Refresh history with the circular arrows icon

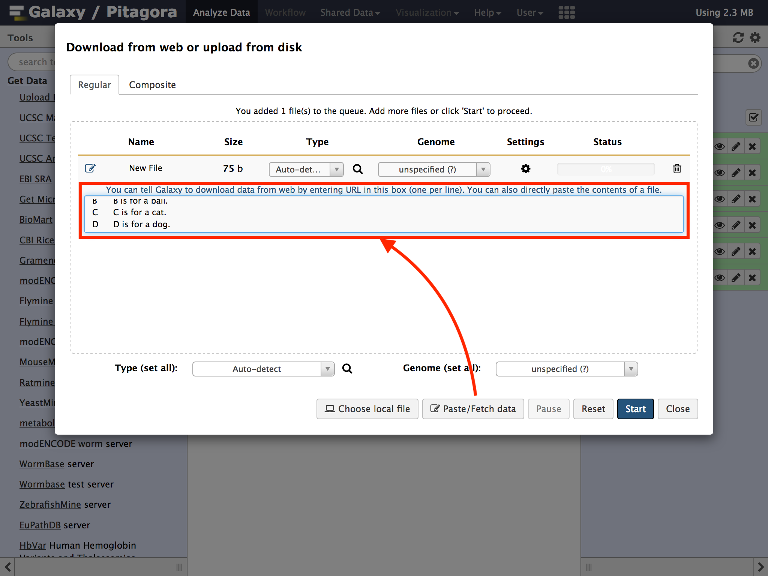738,37
